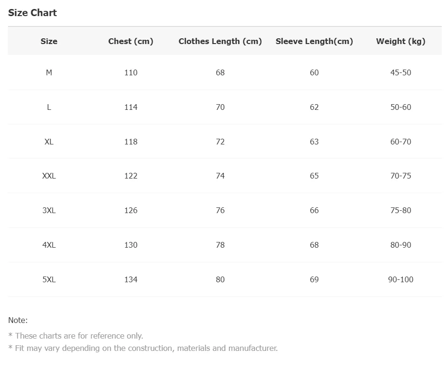Click clothes length value 74

220,176
